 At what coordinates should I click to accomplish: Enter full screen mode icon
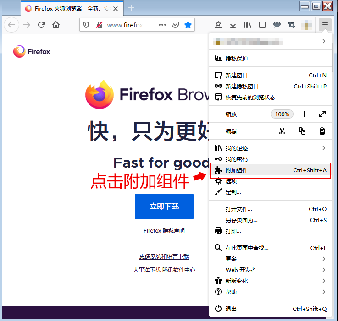point(322,114)
